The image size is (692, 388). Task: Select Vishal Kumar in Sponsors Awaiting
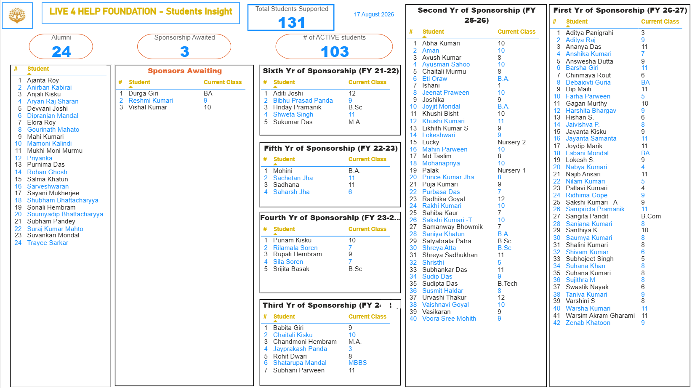[181, 107]
